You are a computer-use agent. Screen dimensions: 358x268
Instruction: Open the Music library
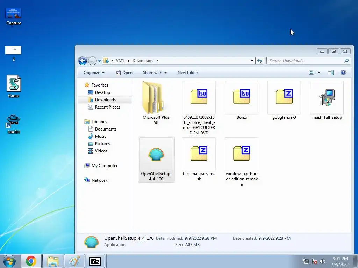click(x=100, y=136)
